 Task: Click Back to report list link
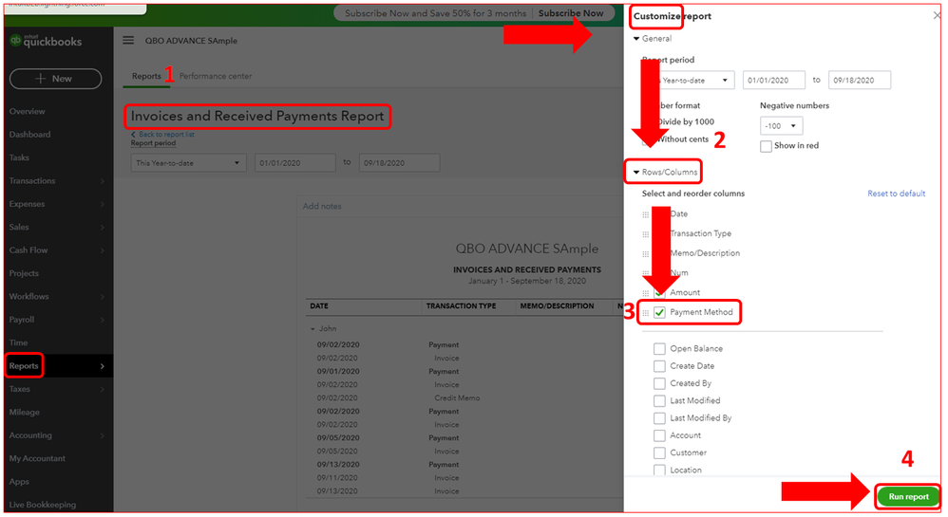tap(166, 134)
